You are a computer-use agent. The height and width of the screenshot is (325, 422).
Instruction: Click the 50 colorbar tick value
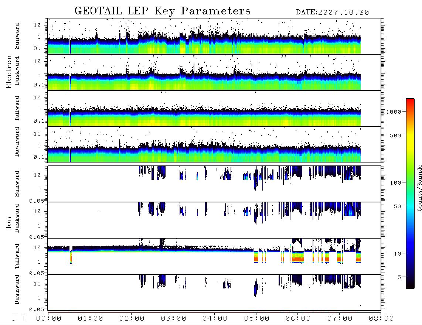point(397,206)
